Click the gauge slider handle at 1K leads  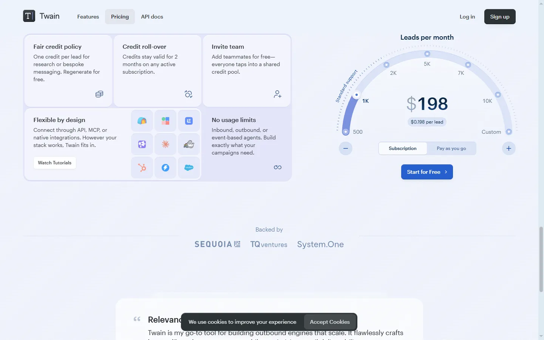356,94
